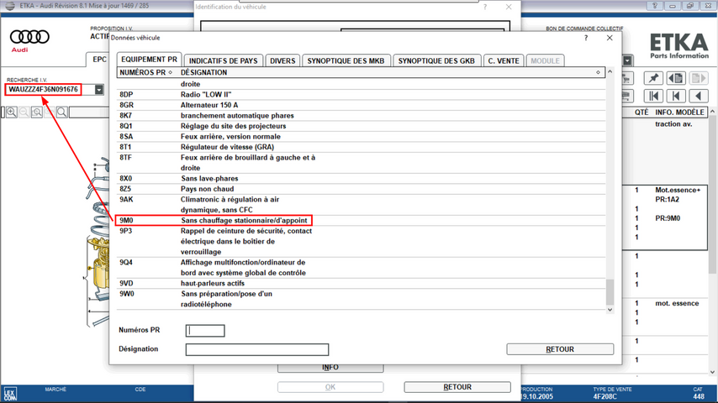Close the Données véhicule dialog

610,38
